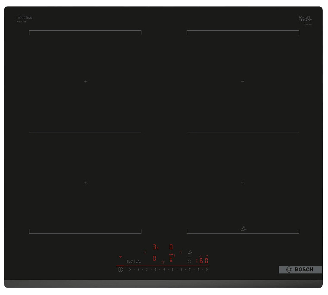
Task: Tap the cross marker of top-right cooking zone
Action: (243, 81)
